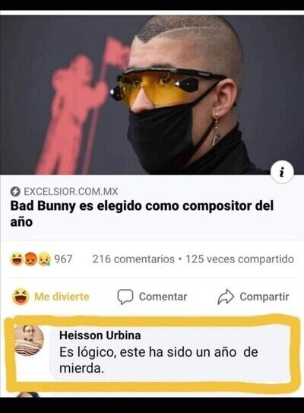This screenshot has width=304, height=413.
Task: Click the Comentar speech bubble icon
Action: pos(125,297)
